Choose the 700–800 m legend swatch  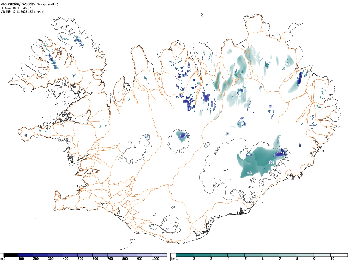point(115,255)
